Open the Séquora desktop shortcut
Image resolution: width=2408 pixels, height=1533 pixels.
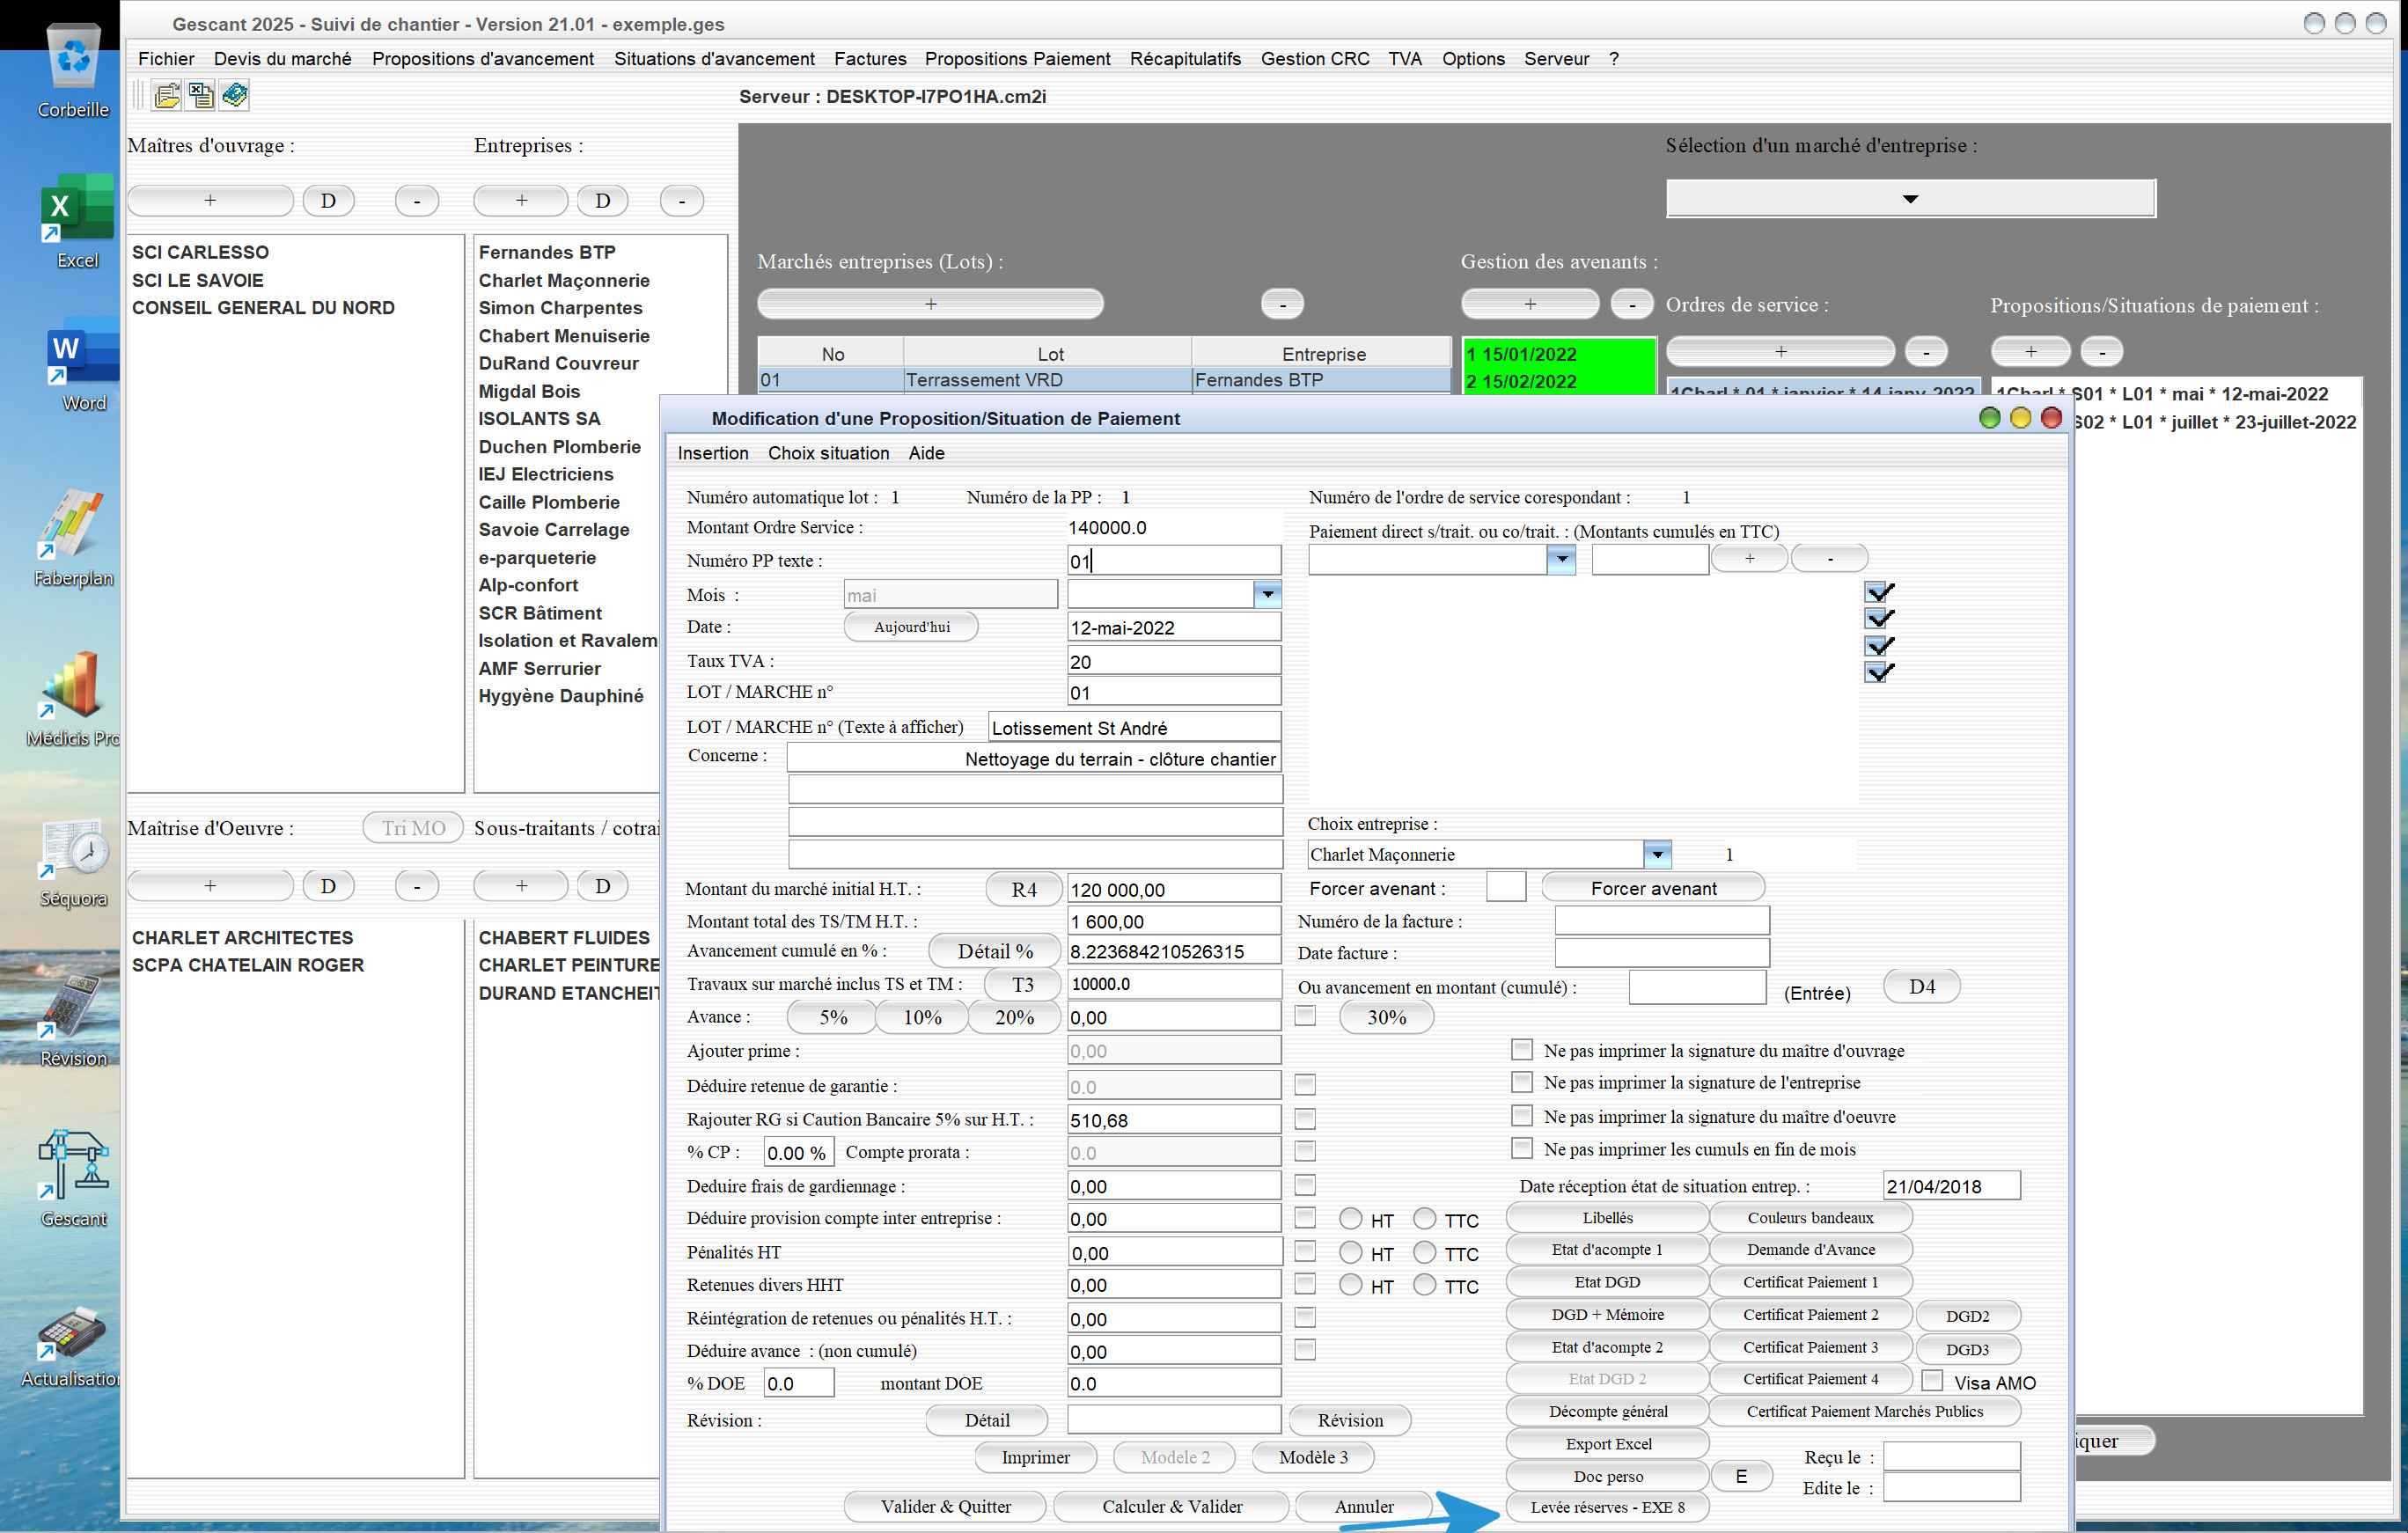click(73, 862)
